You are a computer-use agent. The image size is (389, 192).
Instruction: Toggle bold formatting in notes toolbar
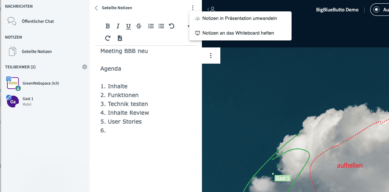(x=108, y=26)
